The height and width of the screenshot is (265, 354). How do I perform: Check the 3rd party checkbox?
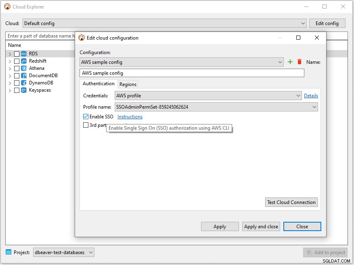pos(86,125)
